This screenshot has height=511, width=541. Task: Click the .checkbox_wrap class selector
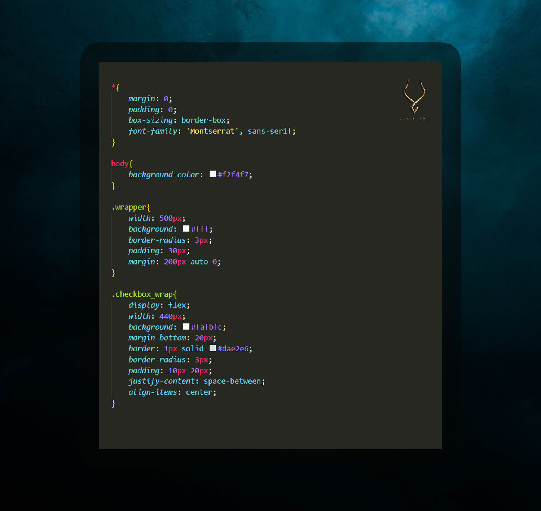[141, 294]
